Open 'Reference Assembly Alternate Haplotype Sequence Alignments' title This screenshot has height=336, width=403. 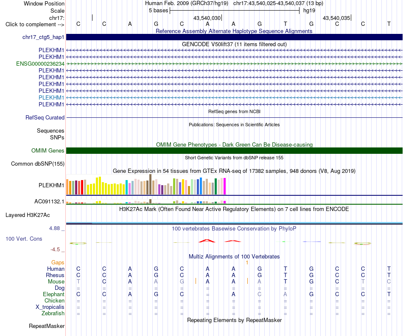234,31
